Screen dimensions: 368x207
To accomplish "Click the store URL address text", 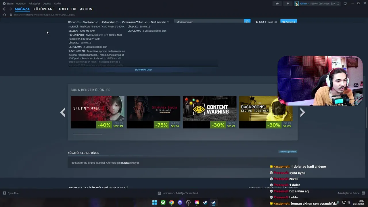I will (x=44, y=15).
